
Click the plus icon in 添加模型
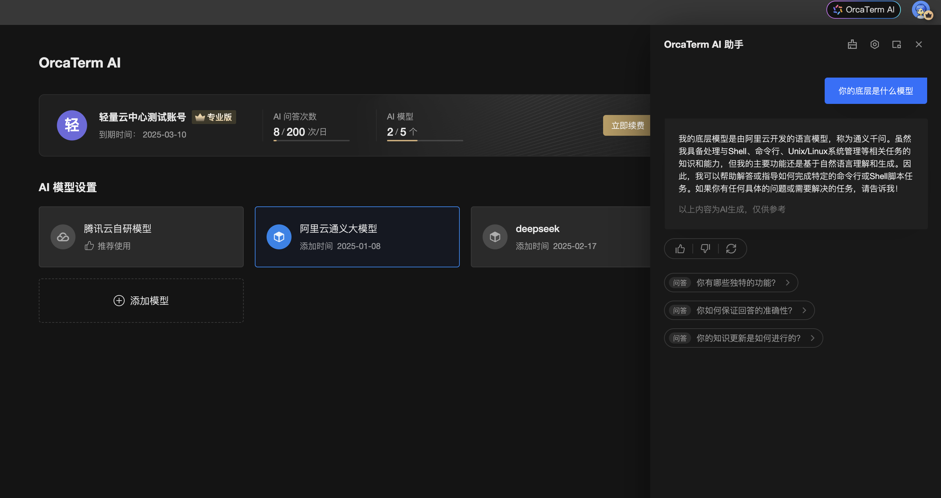pos(119,301)
